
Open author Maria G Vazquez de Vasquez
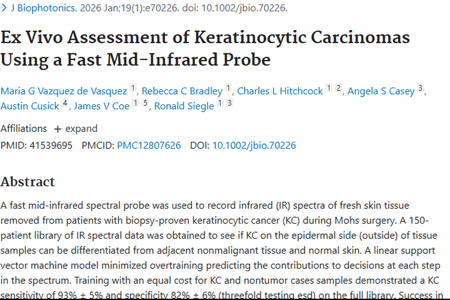pyautogui.click(x=64, y=91)
